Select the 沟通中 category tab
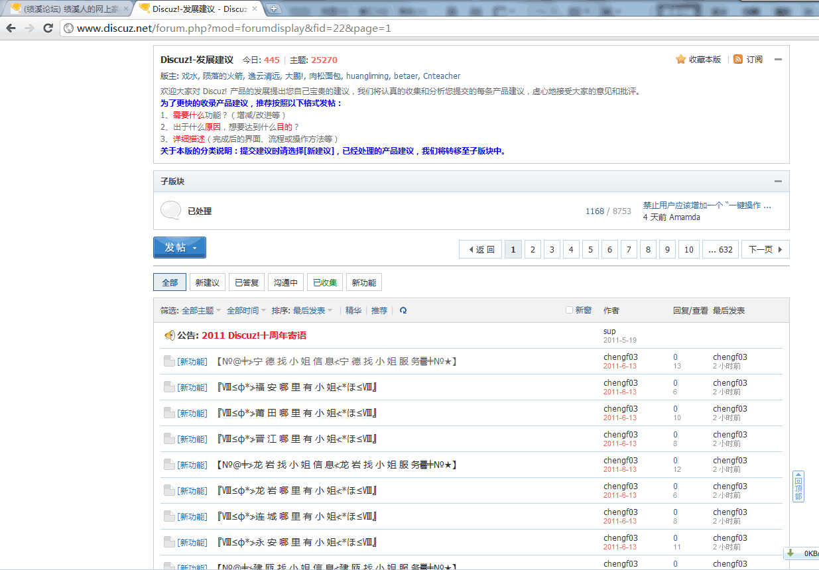 (286, 282)
